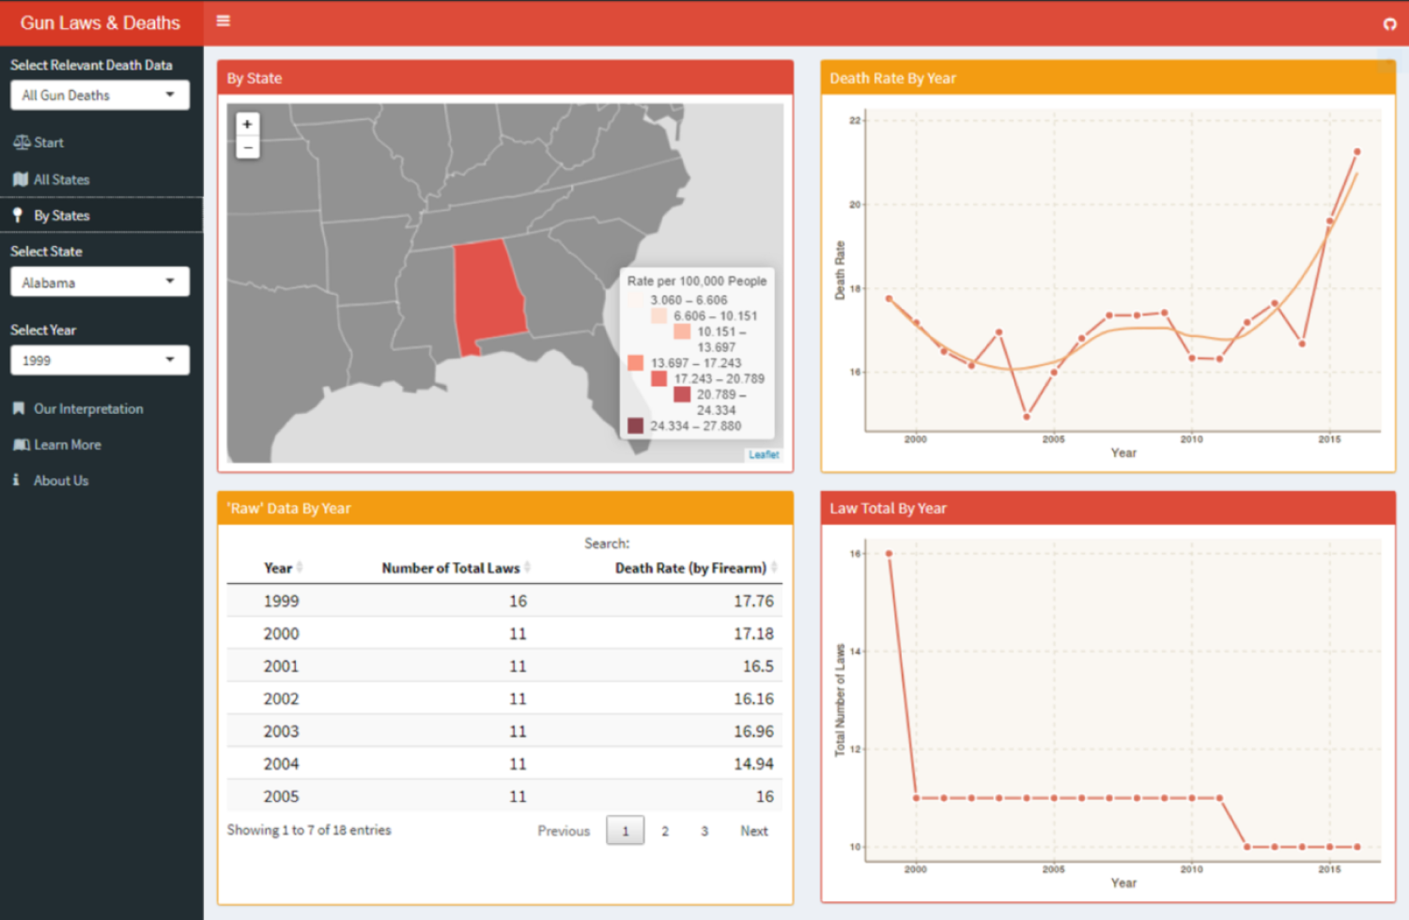Click the 13.697 – 17.243 legend swatch
This screenshot has width=1409, height=920.
point(636,362)
